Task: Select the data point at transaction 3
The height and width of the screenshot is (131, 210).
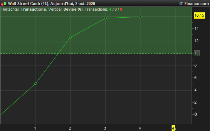Action: point(106,18)
